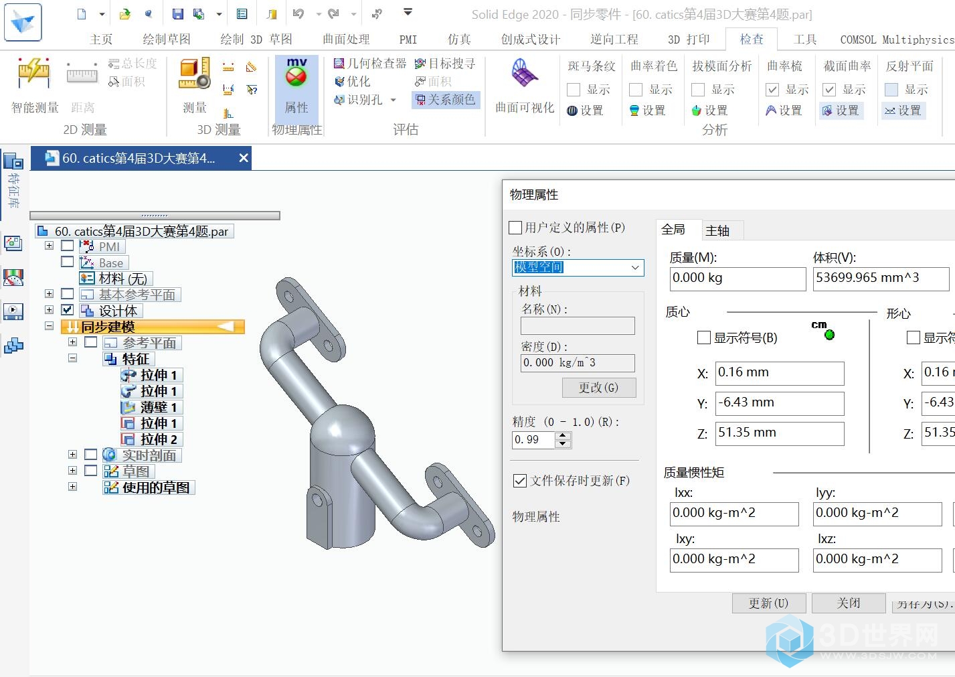Click the Undo arrow icon
955x677 pixels.
[298, 13]
